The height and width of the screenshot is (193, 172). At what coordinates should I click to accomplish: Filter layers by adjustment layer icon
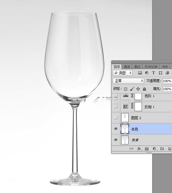click(x=147, y=73)
